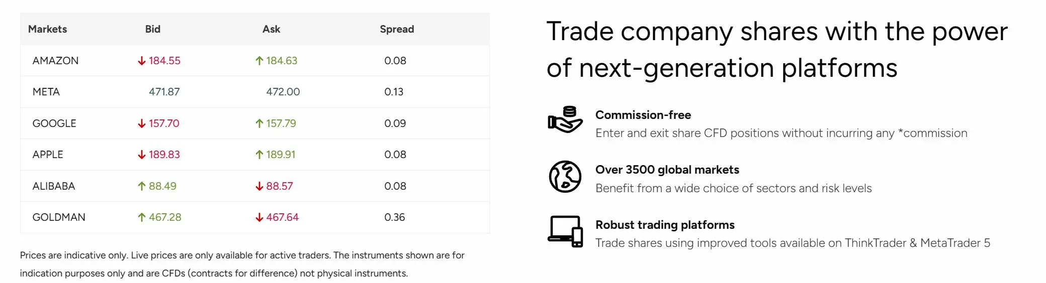Select the AMAZON market row
Image resolution: width=1046 pixels, height=283 pixels.
pos(255,61)
